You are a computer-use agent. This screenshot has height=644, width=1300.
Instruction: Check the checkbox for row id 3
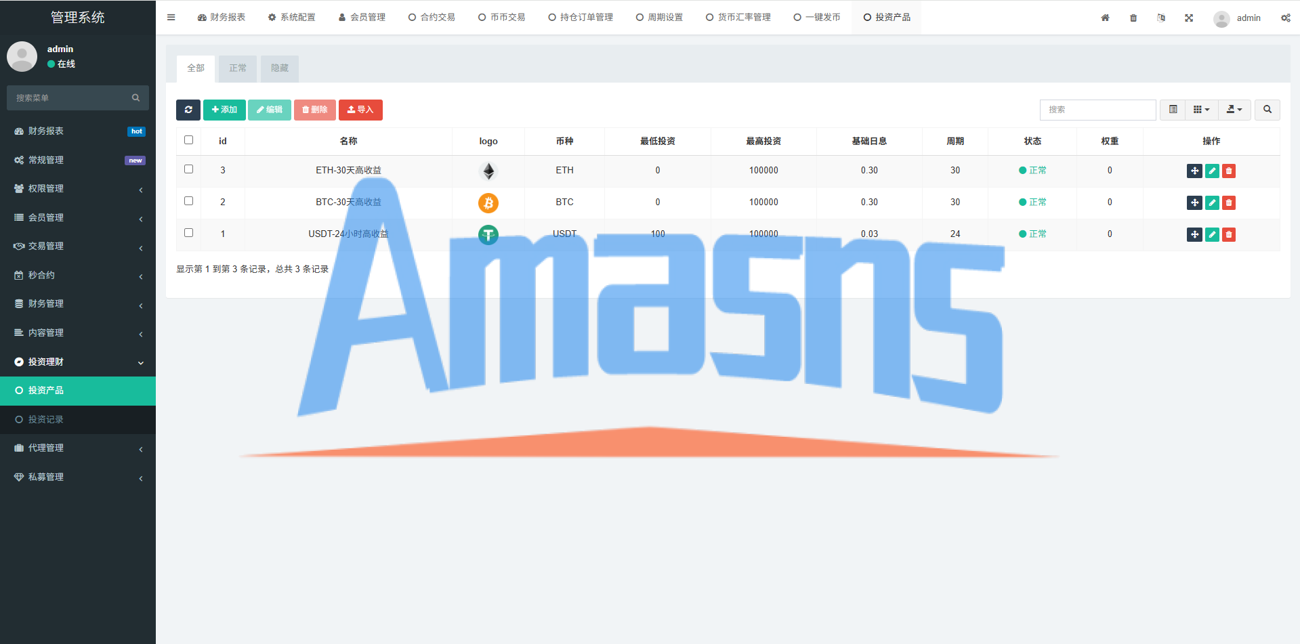click(188, 169)
